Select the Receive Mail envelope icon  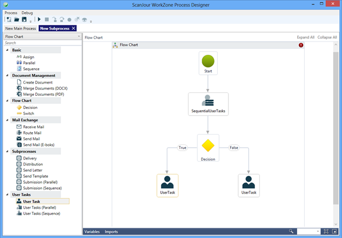coord(19,127)
